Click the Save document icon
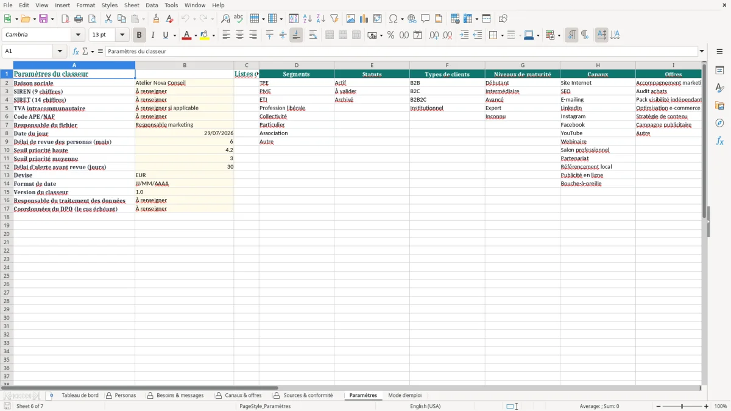This screenshot has height=411, width=731. pos(43,19)
